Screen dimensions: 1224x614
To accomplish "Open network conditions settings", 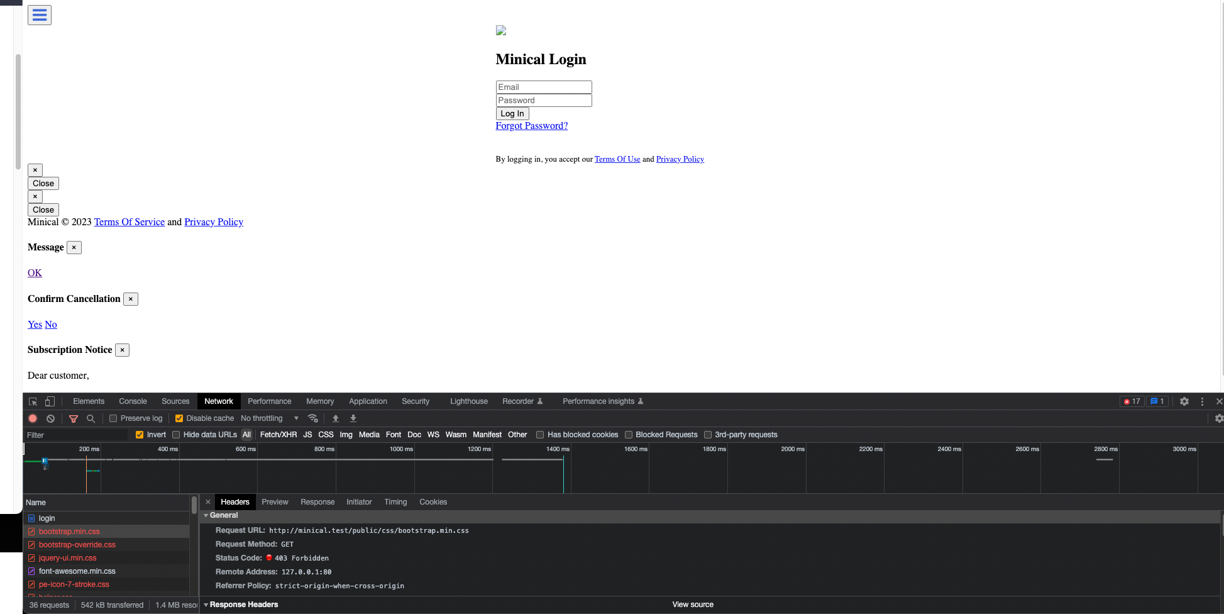I will (313, 418).
